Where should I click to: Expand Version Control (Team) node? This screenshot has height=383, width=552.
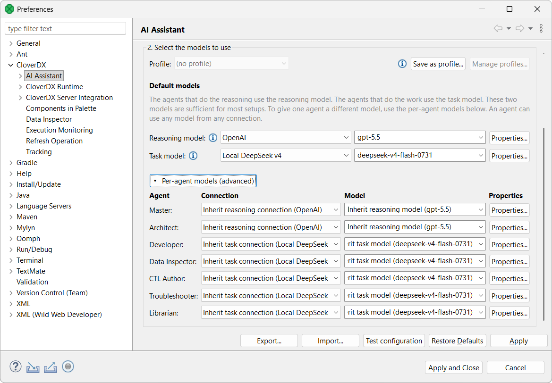[x=11, y=293]
